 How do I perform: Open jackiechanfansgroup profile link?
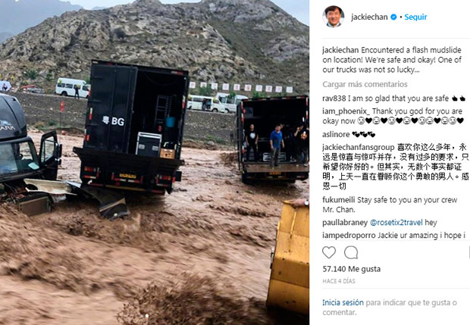pos(359,148)
